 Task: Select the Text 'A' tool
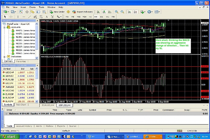(x=47, y=17)
